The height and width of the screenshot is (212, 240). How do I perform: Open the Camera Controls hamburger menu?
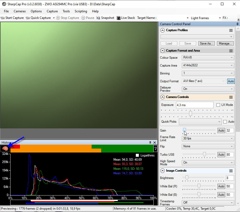click(231, 97)
